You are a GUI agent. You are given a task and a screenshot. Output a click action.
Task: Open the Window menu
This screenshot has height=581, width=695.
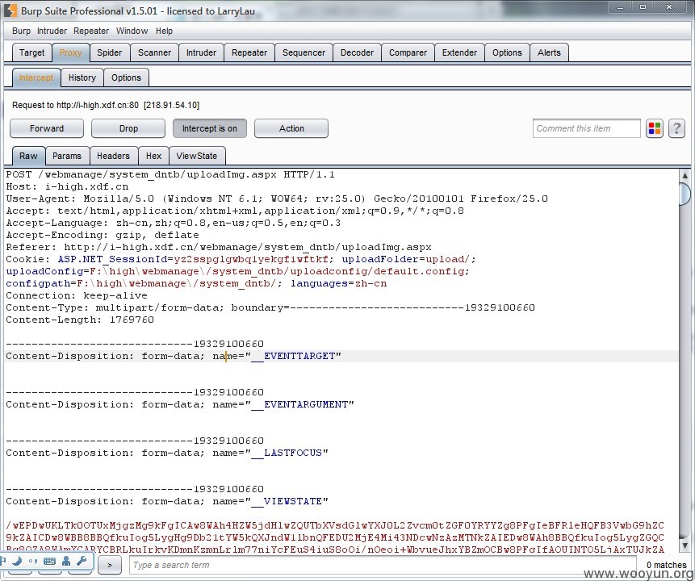132,31
